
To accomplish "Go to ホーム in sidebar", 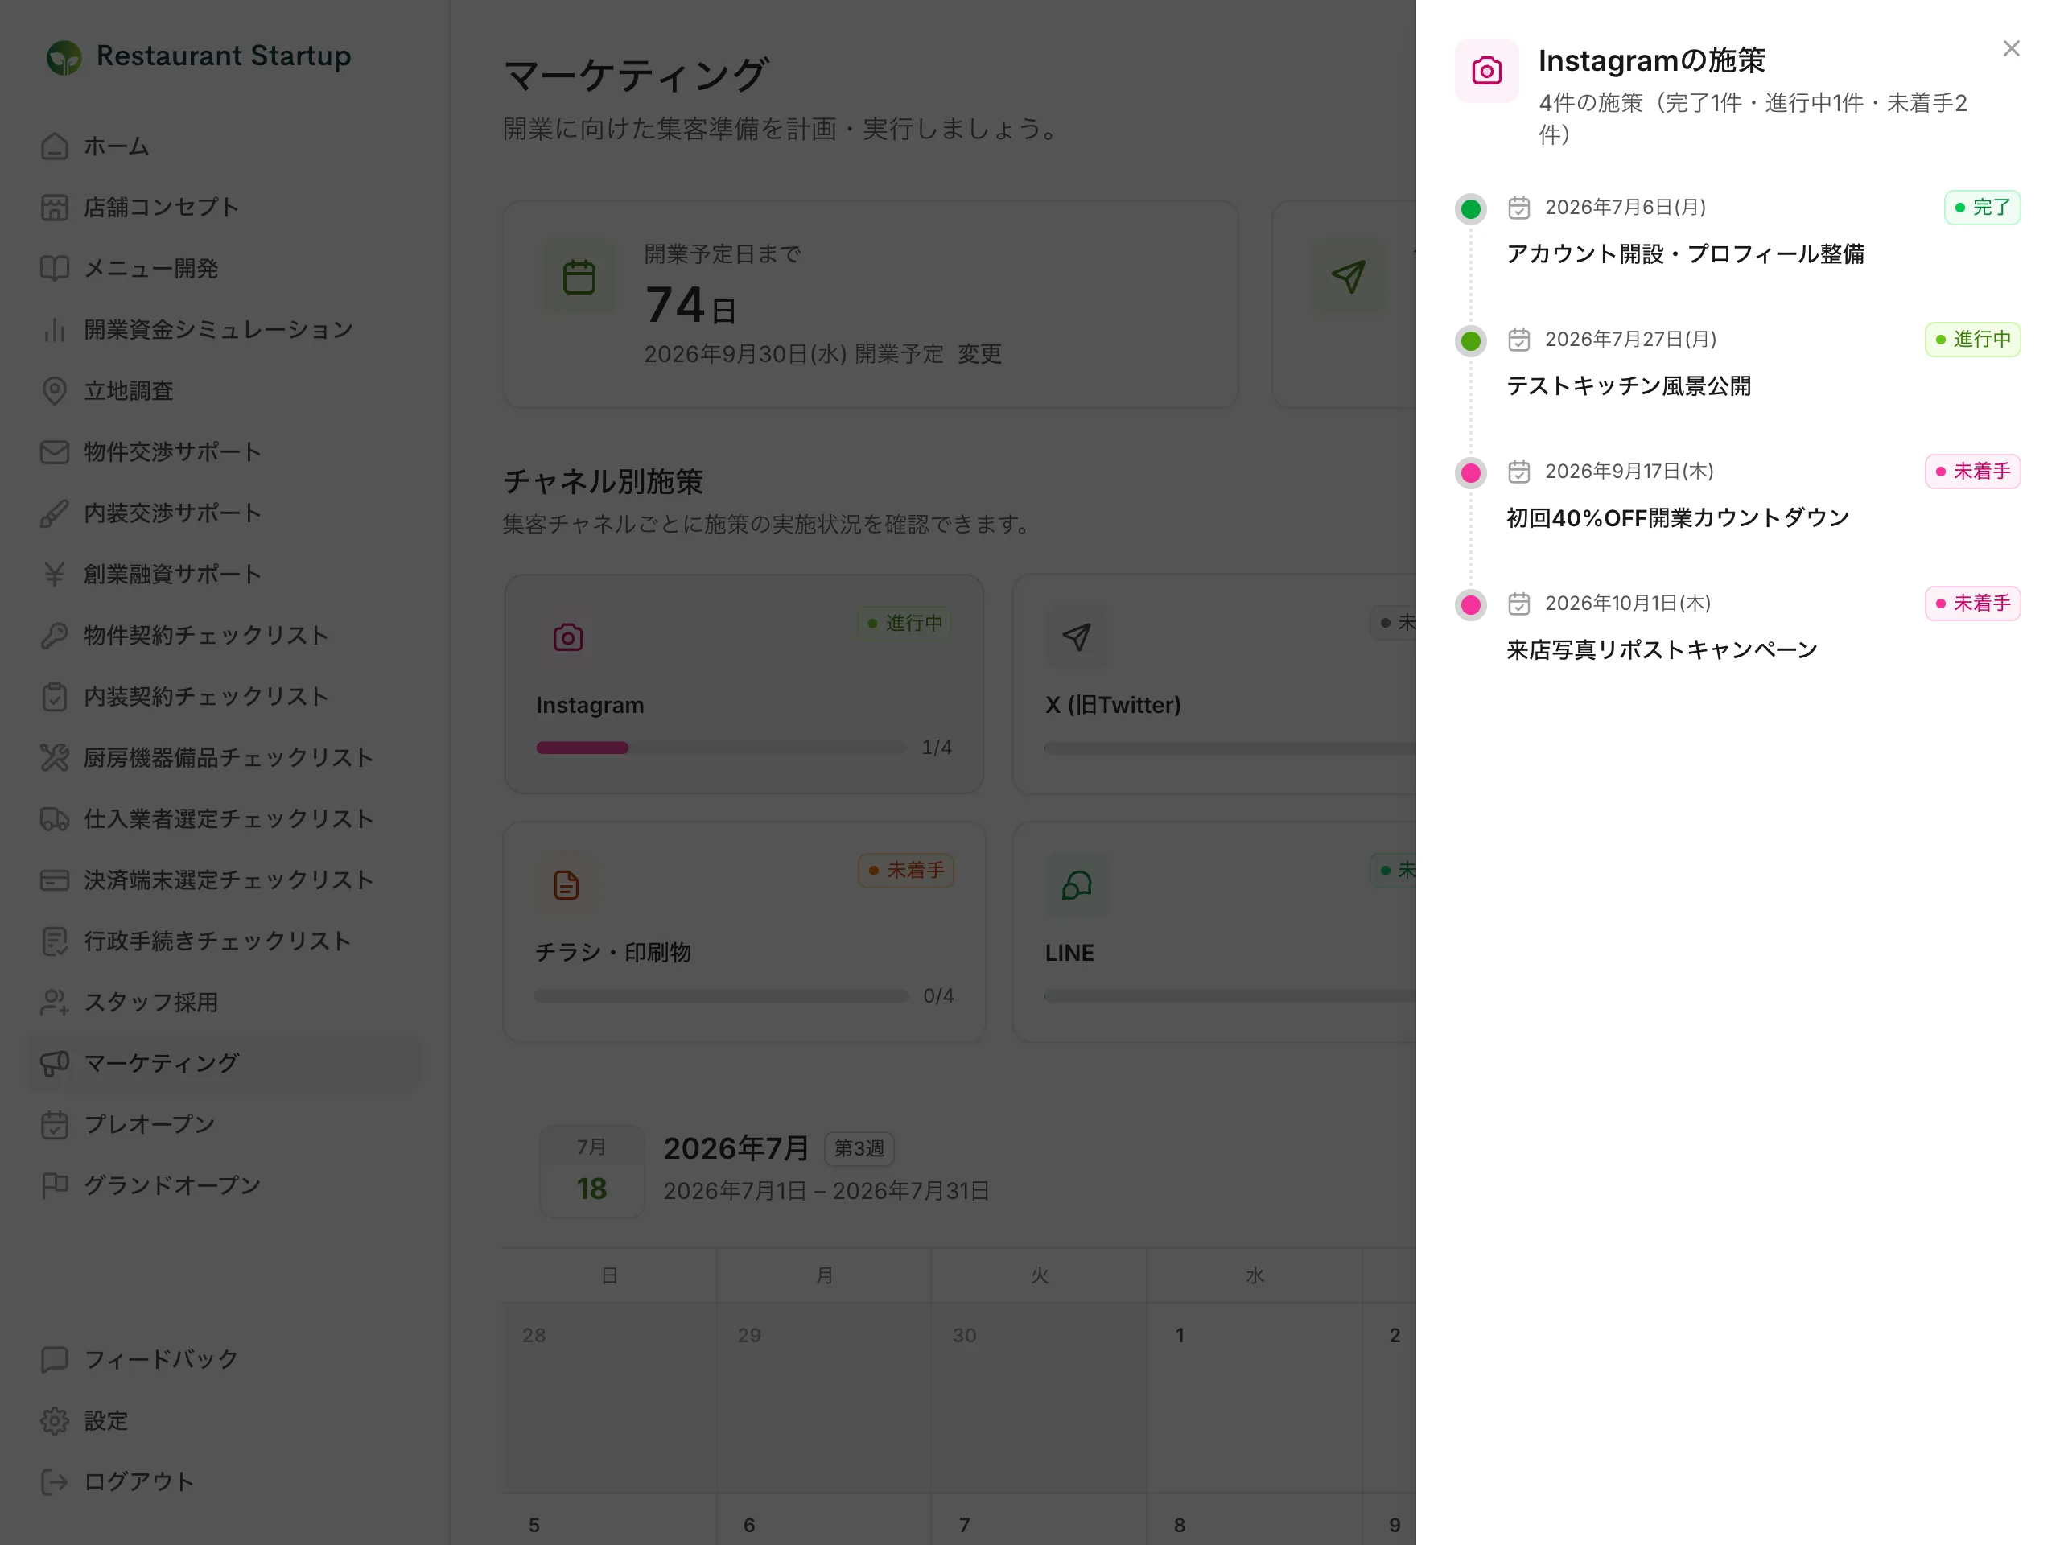I will [224, 147].
